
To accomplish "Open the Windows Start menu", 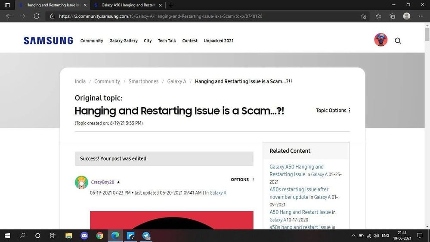I will point(8,236).
